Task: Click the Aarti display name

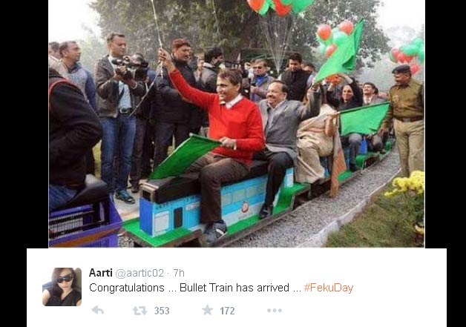Action: click(x=100, y=273)
